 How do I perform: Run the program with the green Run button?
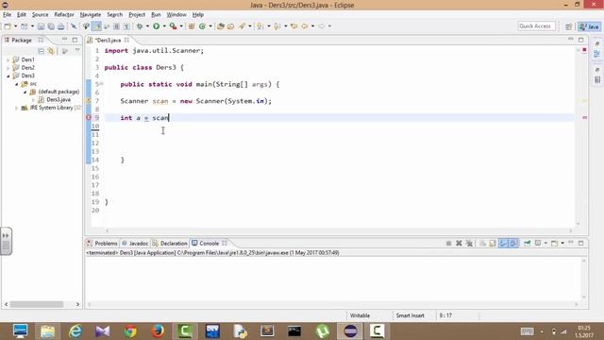click(x=156, y=26)
